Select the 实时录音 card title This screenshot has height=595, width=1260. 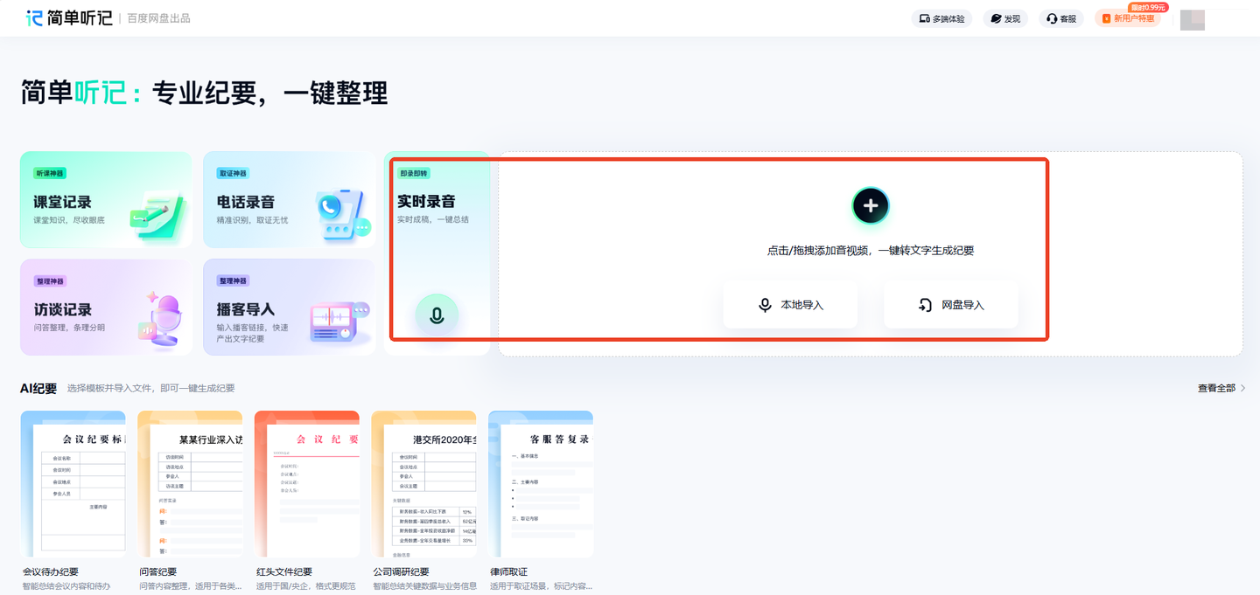(x=426, y=201)
